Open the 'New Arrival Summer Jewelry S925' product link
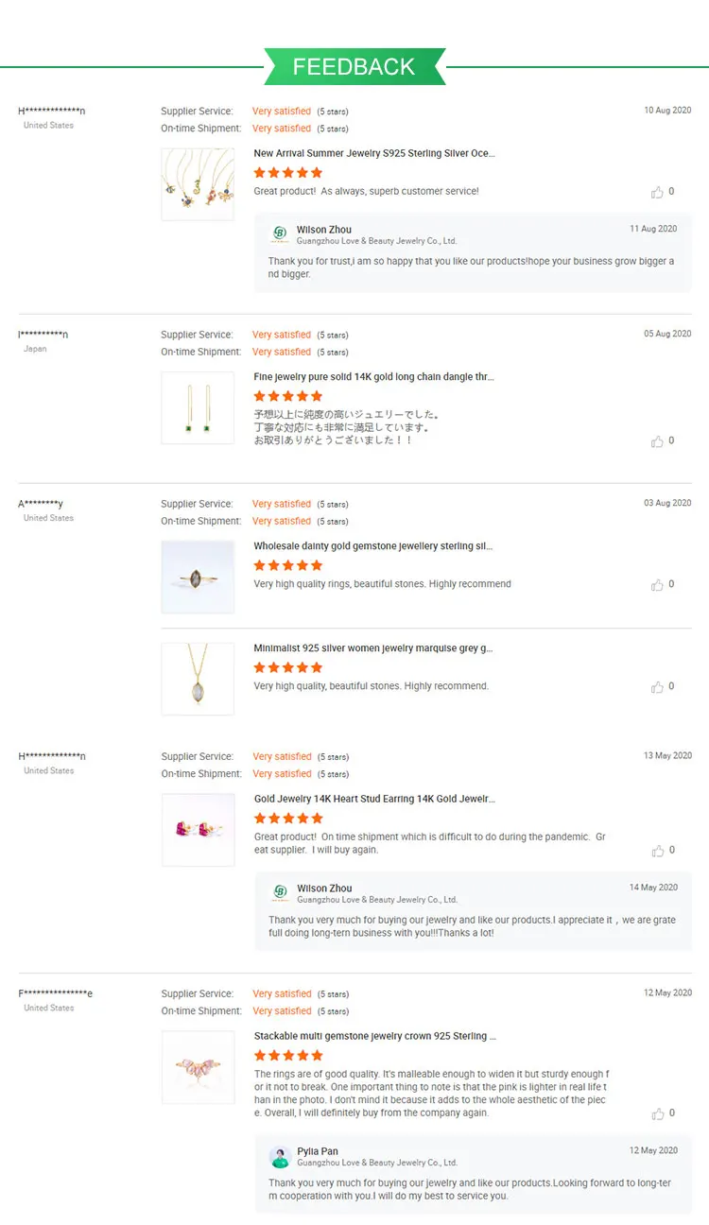Image resolution: width=709 pixels, height=1225 pixels. tap(373, 153)
